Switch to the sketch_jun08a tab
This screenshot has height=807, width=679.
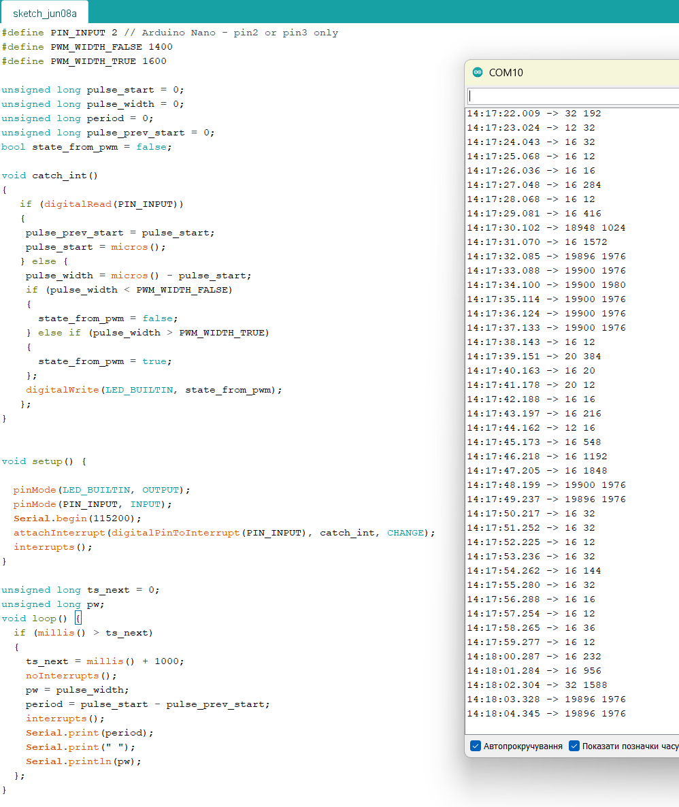(44, 13)
